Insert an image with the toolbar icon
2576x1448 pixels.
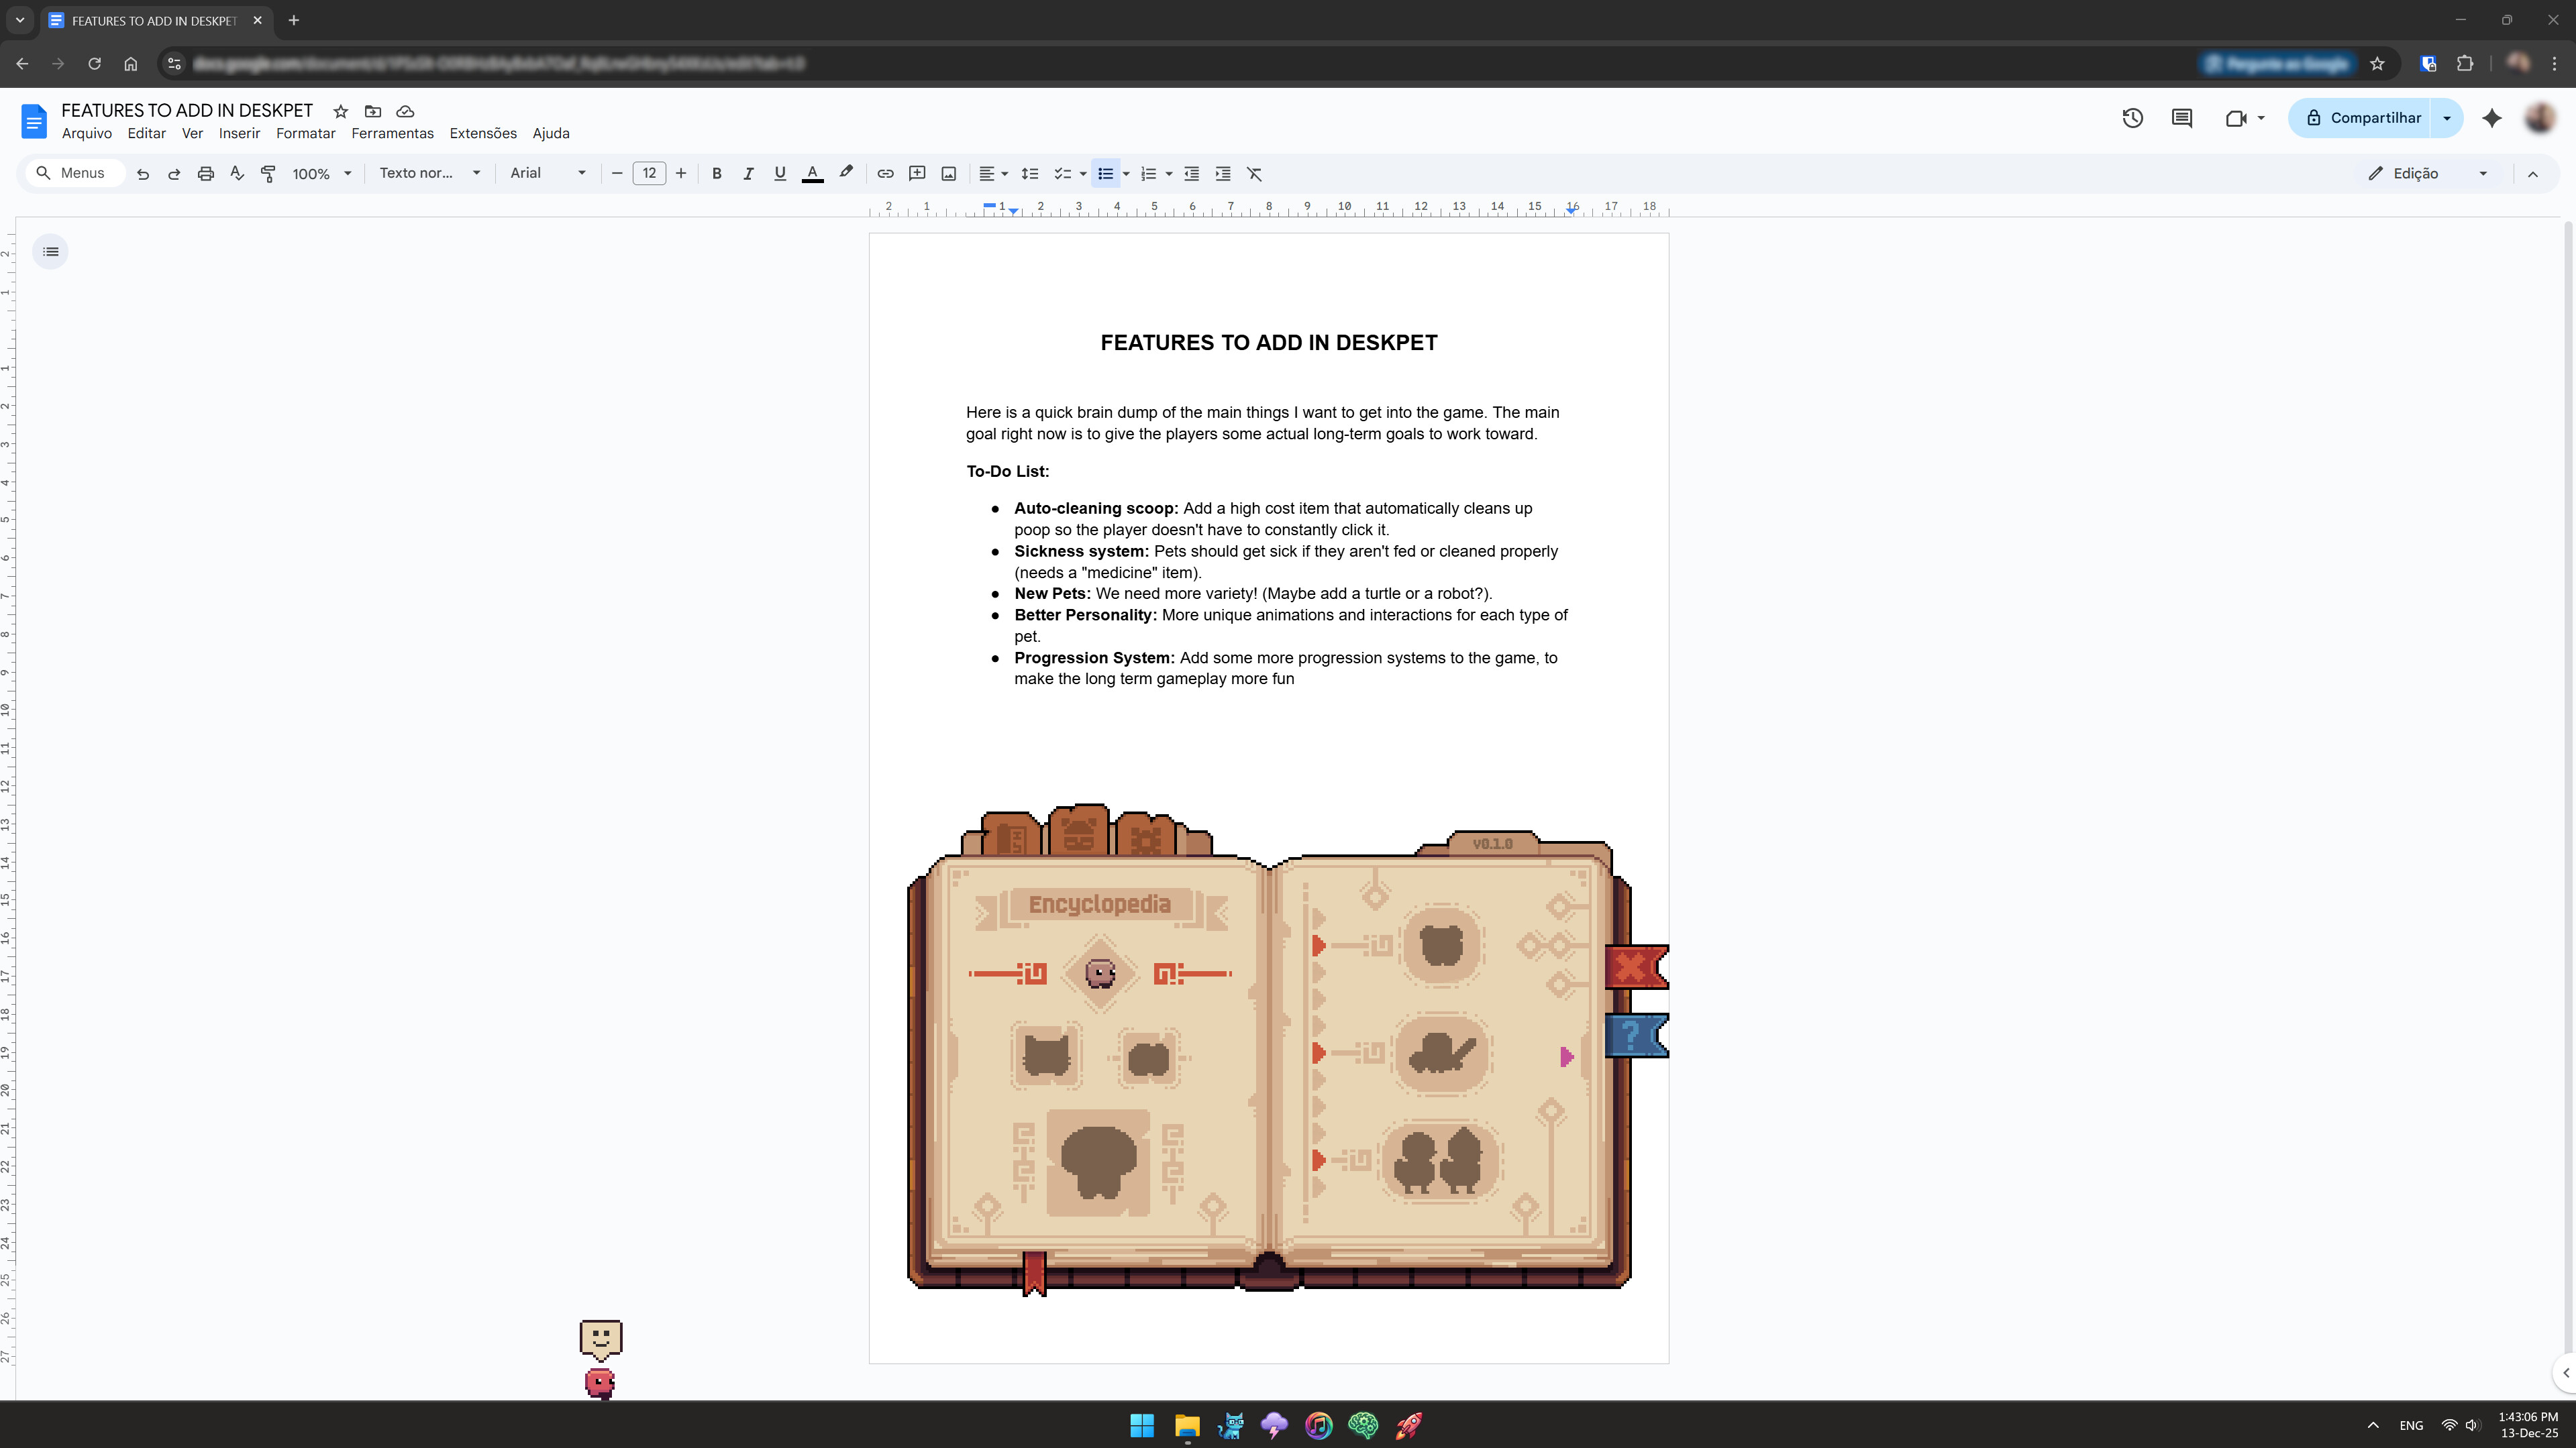click(948, 173)
